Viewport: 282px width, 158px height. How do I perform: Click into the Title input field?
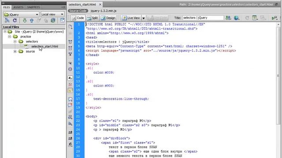203,18
